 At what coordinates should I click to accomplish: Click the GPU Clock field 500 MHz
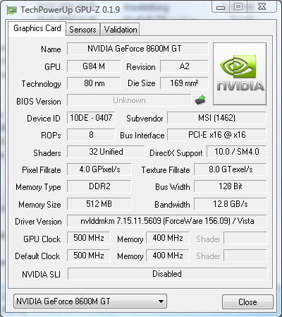(x=89, y=238)
